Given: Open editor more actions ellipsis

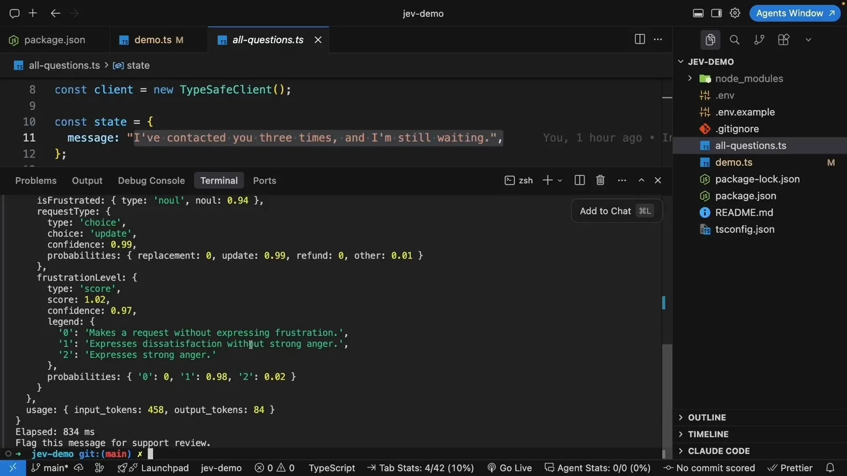Looking at the screenshot, I should pos(658,39).
